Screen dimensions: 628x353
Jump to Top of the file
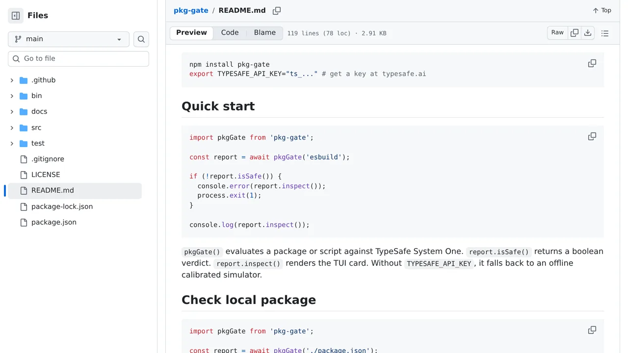click(602, 11)
